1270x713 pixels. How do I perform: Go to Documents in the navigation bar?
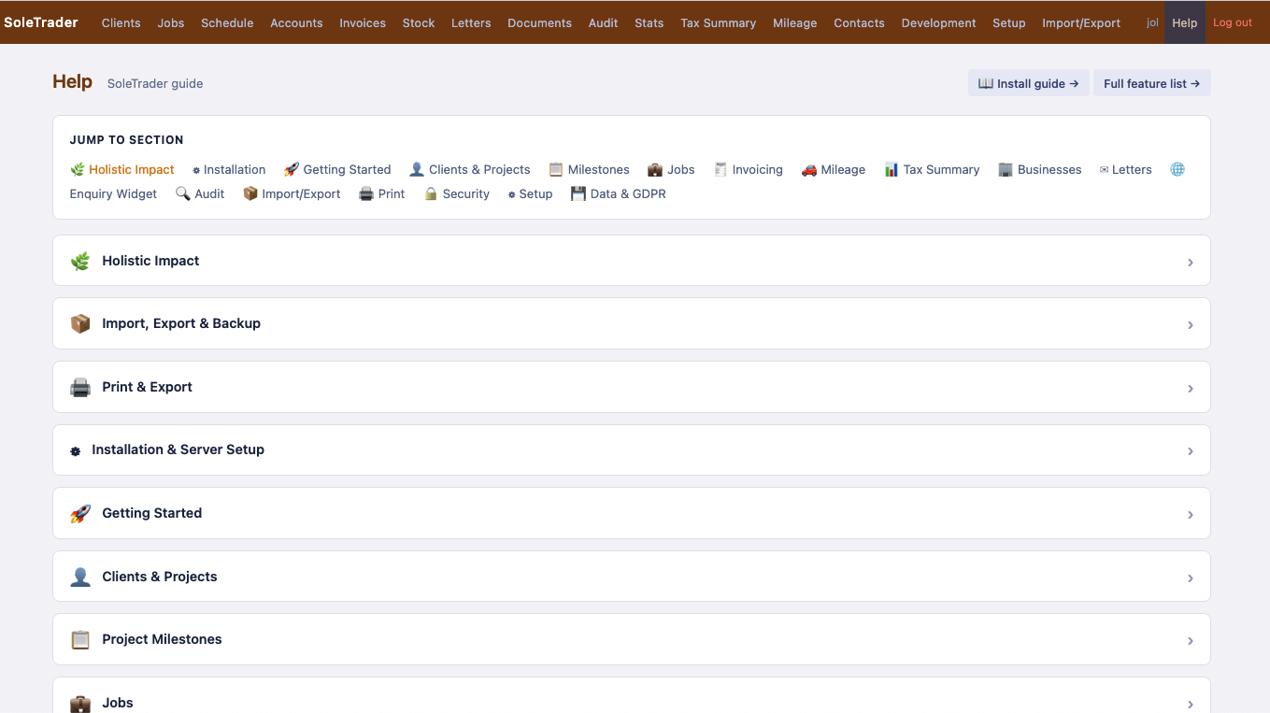pyautogui.click(x=539, y=22)
